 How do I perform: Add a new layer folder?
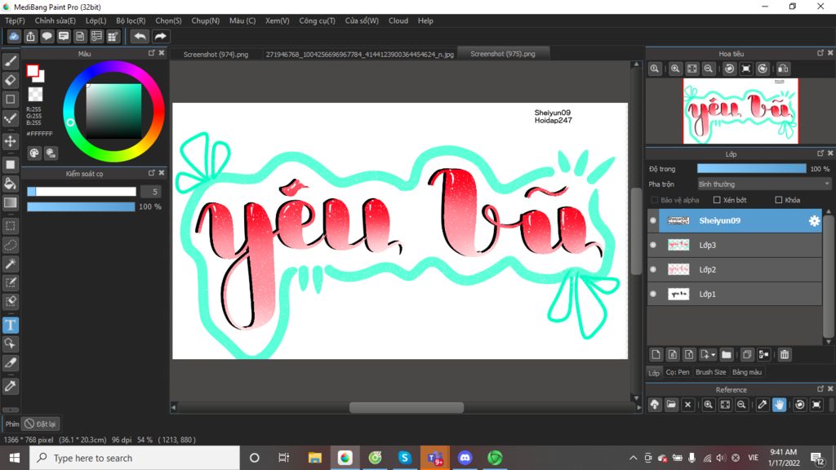click(x=726, y=354)
